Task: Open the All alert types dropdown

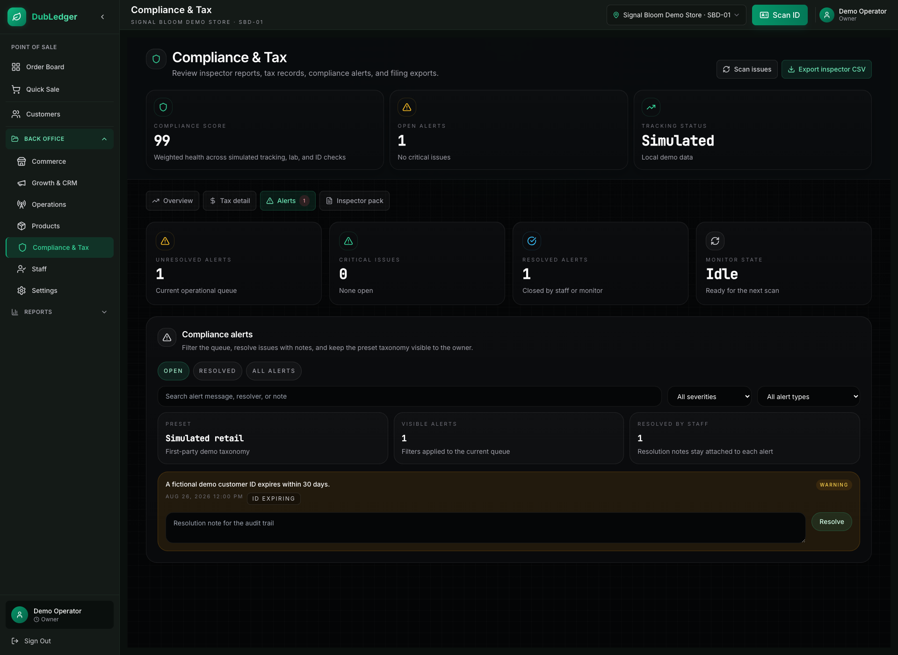Action: (809, 396)
